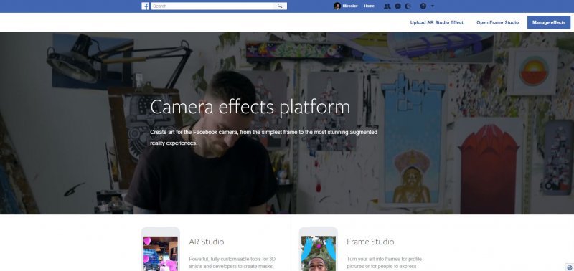Click the Search input field

[x=212, y=6]
